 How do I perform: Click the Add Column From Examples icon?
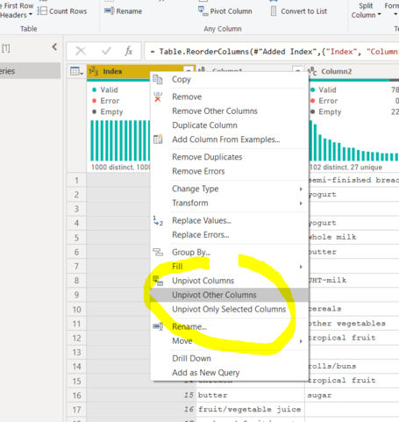point(158,139)
